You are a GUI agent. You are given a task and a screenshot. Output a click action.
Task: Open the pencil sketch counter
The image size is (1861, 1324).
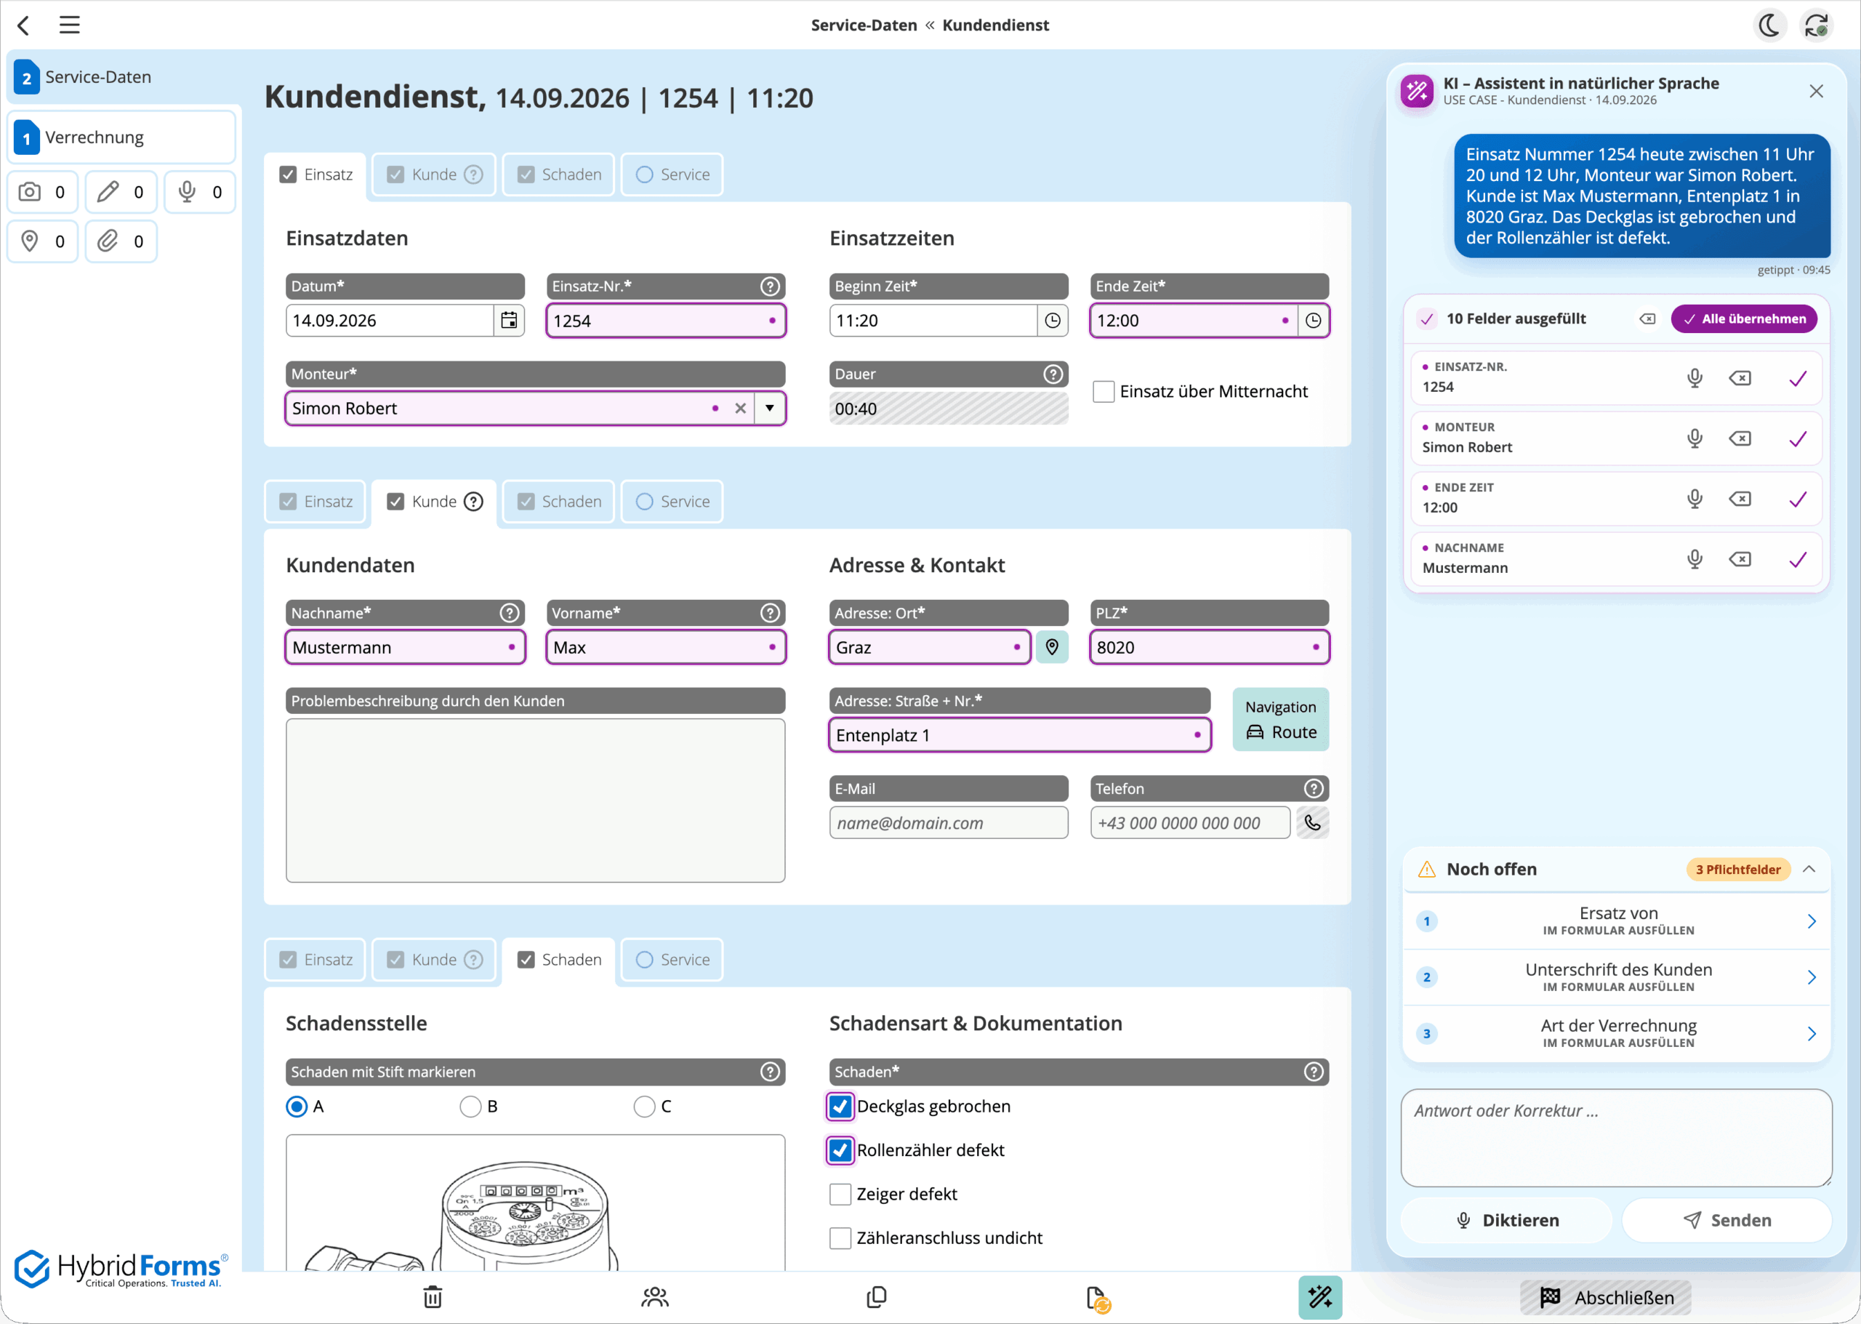[x=121, y=193]
